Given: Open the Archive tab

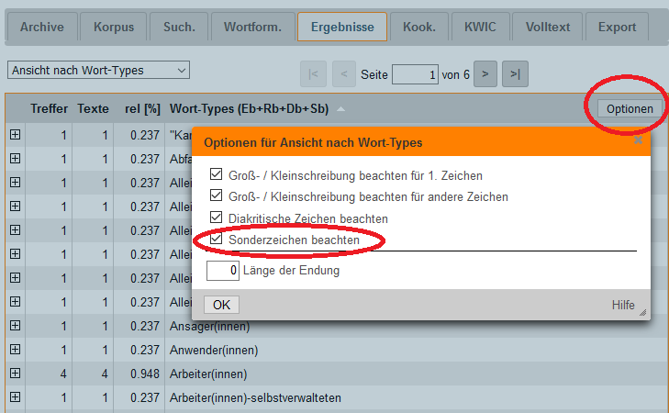Looking at the screenshot, I should click(x=42, y=27).
